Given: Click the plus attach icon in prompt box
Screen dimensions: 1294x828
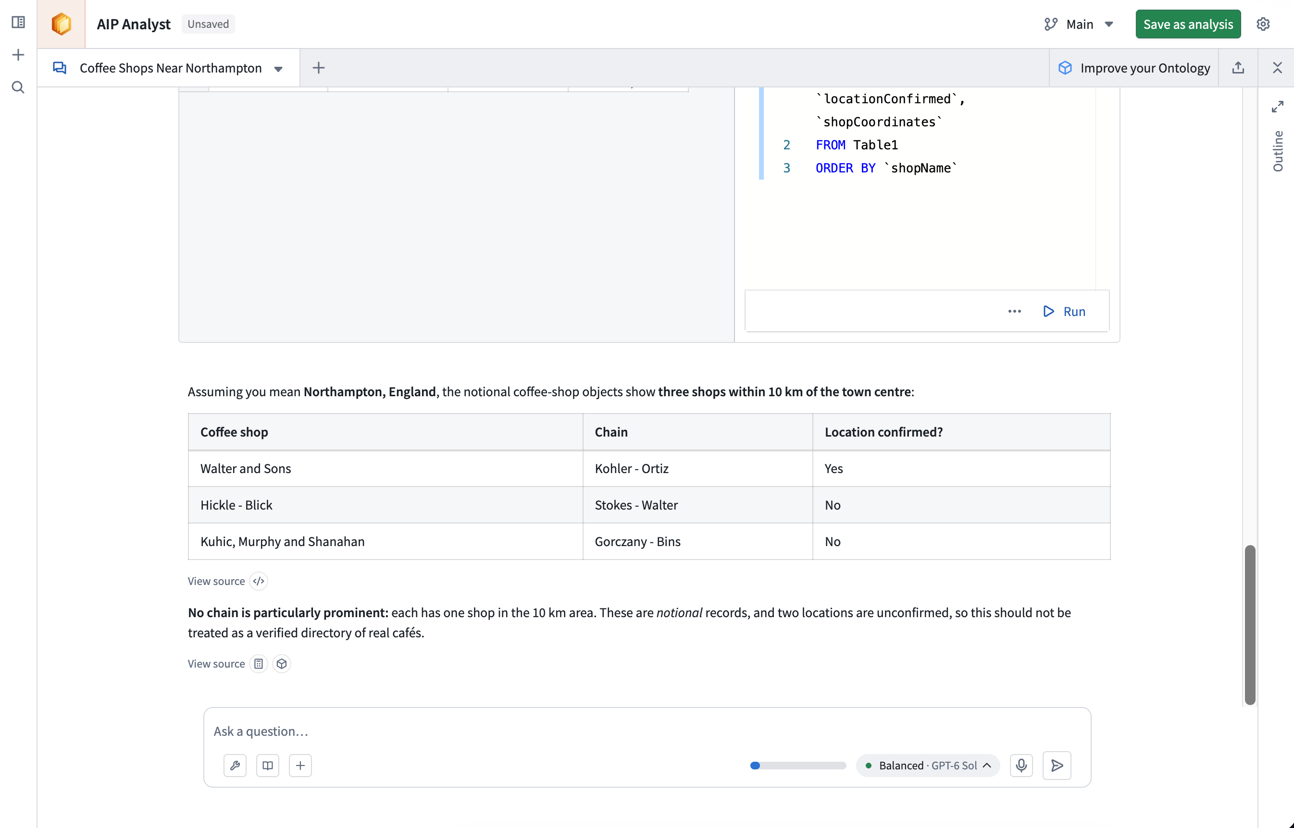Looking at the screenshot, I should tap(301, 766).
